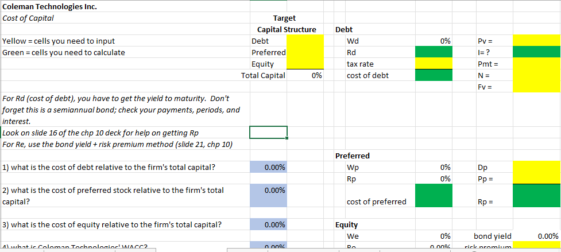Select yellow cell next to Fv =
Screen dimensions: 561x252
coord(537,87)
